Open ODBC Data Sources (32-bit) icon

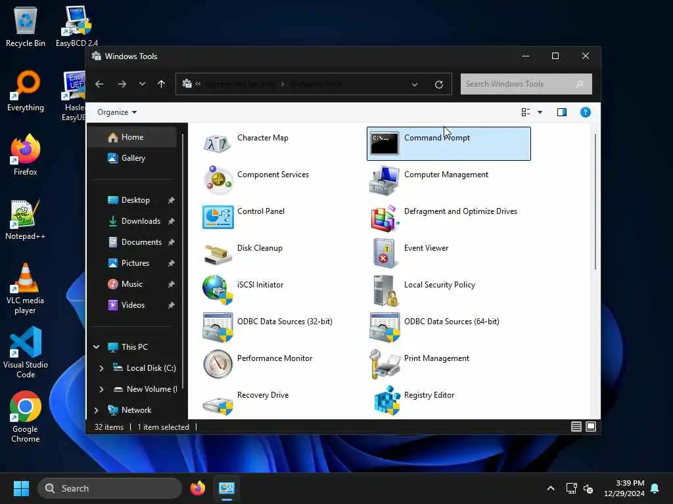coord(218,327)
